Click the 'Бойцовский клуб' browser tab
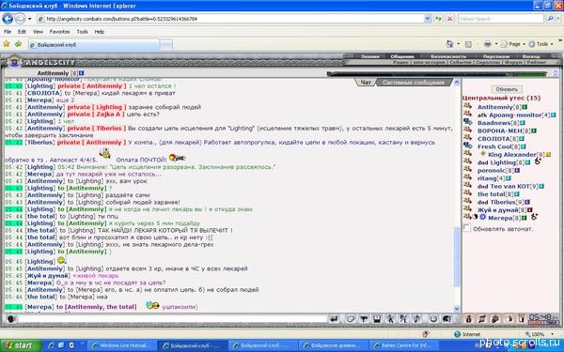The width and height of the screenshot is (564, 352). pyautogui.click(x=94, y=45)
